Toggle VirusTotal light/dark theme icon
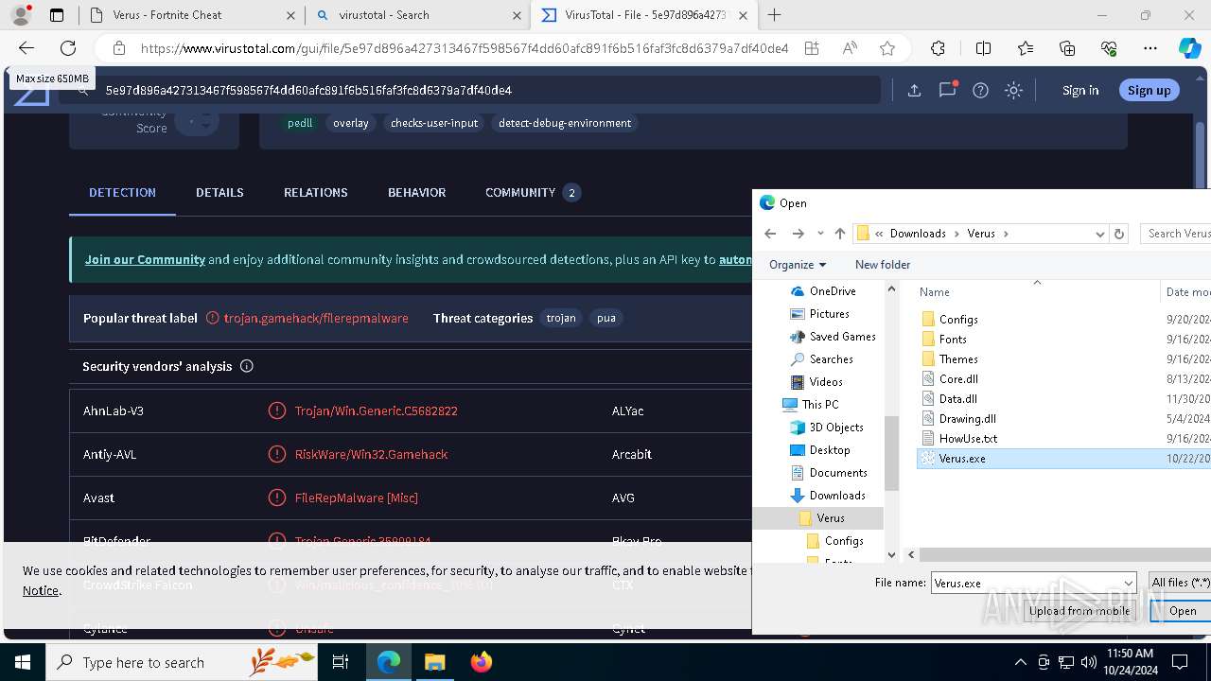The image size is (1211, 681). click(x=1013, y=90)
